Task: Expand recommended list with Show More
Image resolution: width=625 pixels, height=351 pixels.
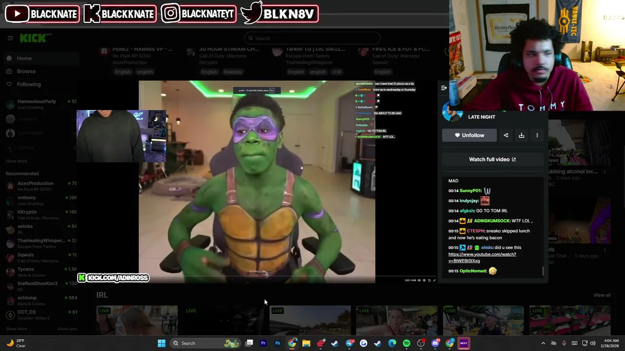Action: click(16, 329)
